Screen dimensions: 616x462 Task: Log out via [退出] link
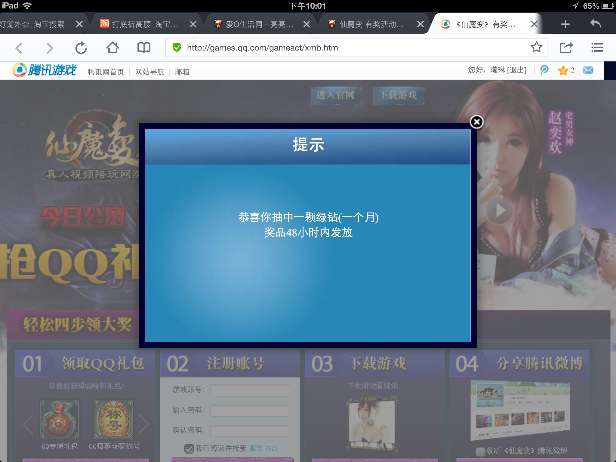coord(517,70)
